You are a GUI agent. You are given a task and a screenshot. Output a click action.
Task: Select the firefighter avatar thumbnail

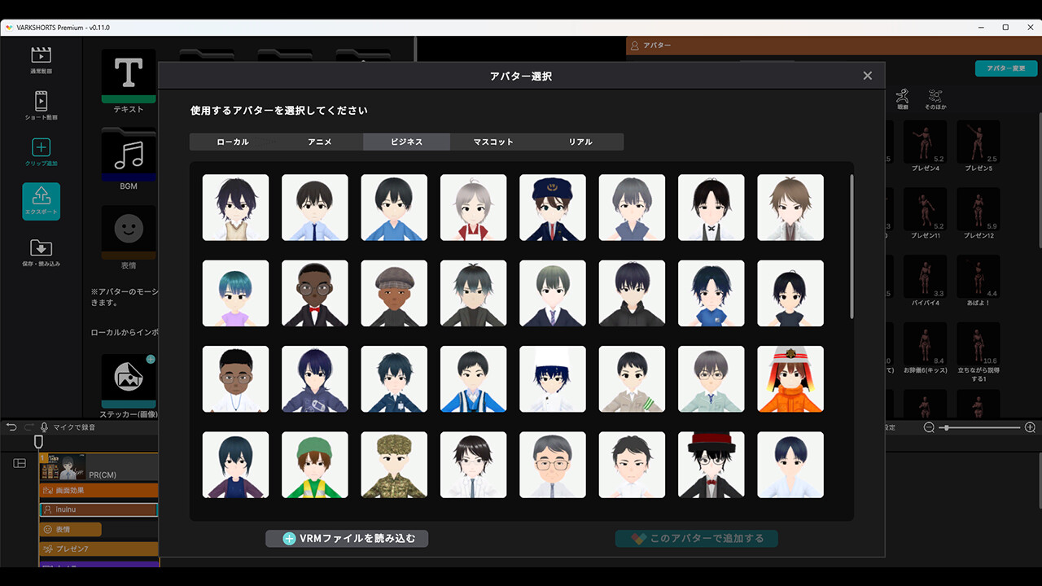click(790, 378)
